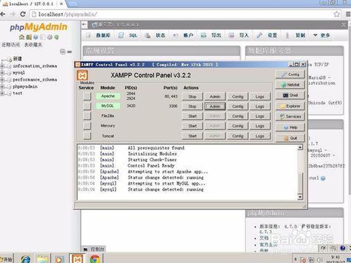Open the Chrome menu icon
351x263 pixels.
pos(348,14)
